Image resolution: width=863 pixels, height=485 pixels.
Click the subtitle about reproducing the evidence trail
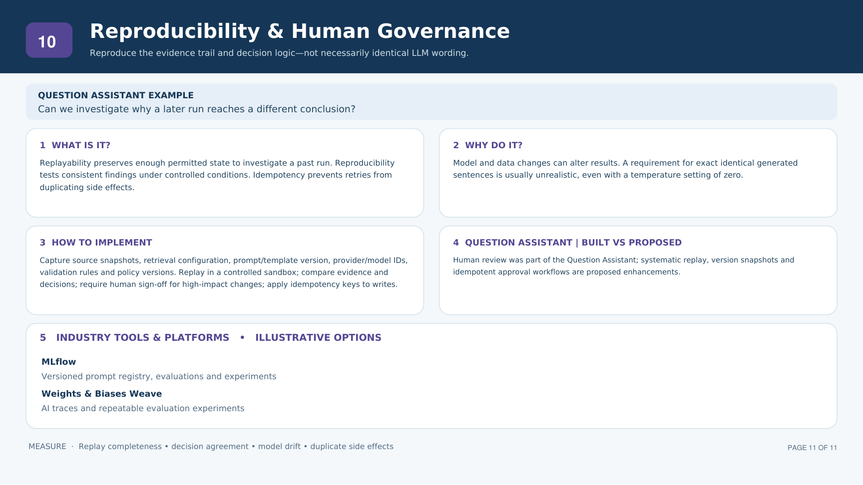(279, 53)
